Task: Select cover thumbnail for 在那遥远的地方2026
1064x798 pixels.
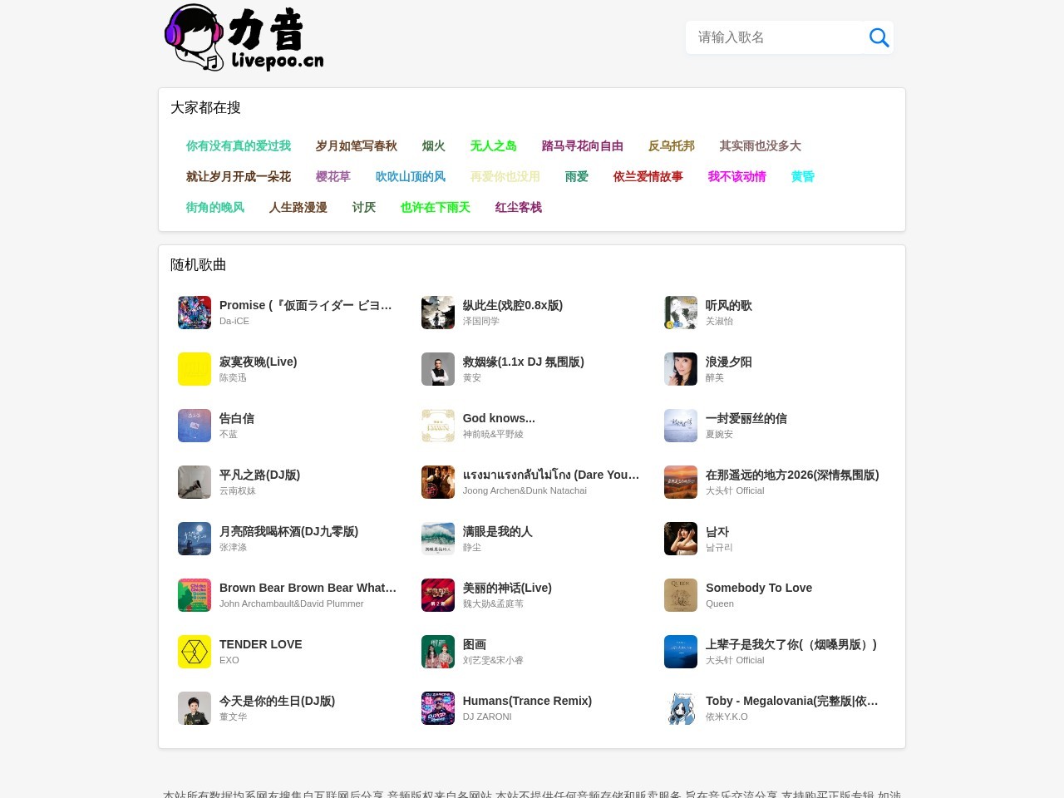Action: (681, 482)
